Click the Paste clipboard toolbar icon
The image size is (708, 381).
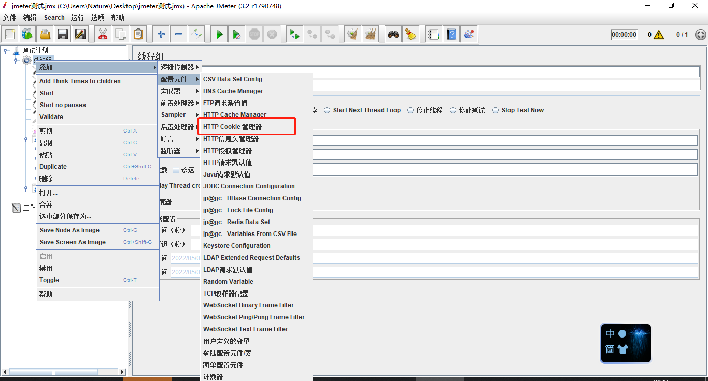pos(138,35)
